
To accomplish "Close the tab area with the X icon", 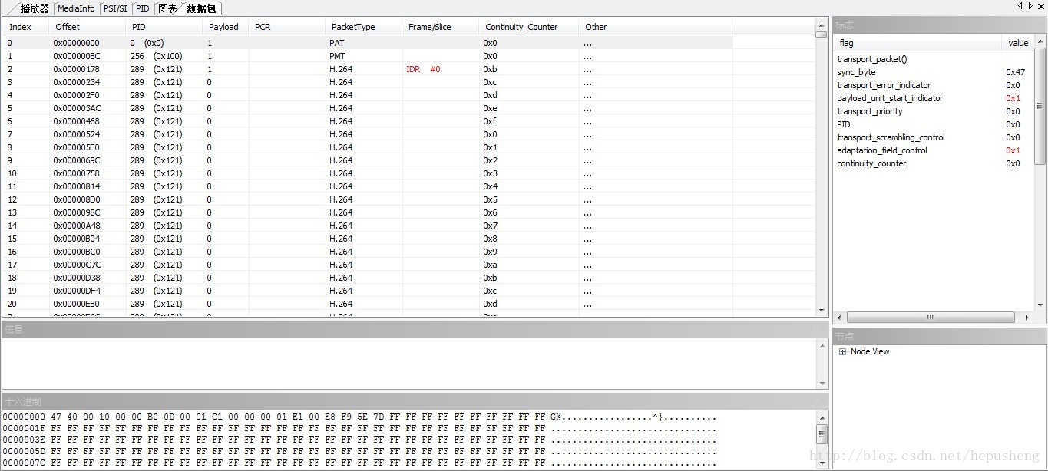I will click(x=1040, y=6).
